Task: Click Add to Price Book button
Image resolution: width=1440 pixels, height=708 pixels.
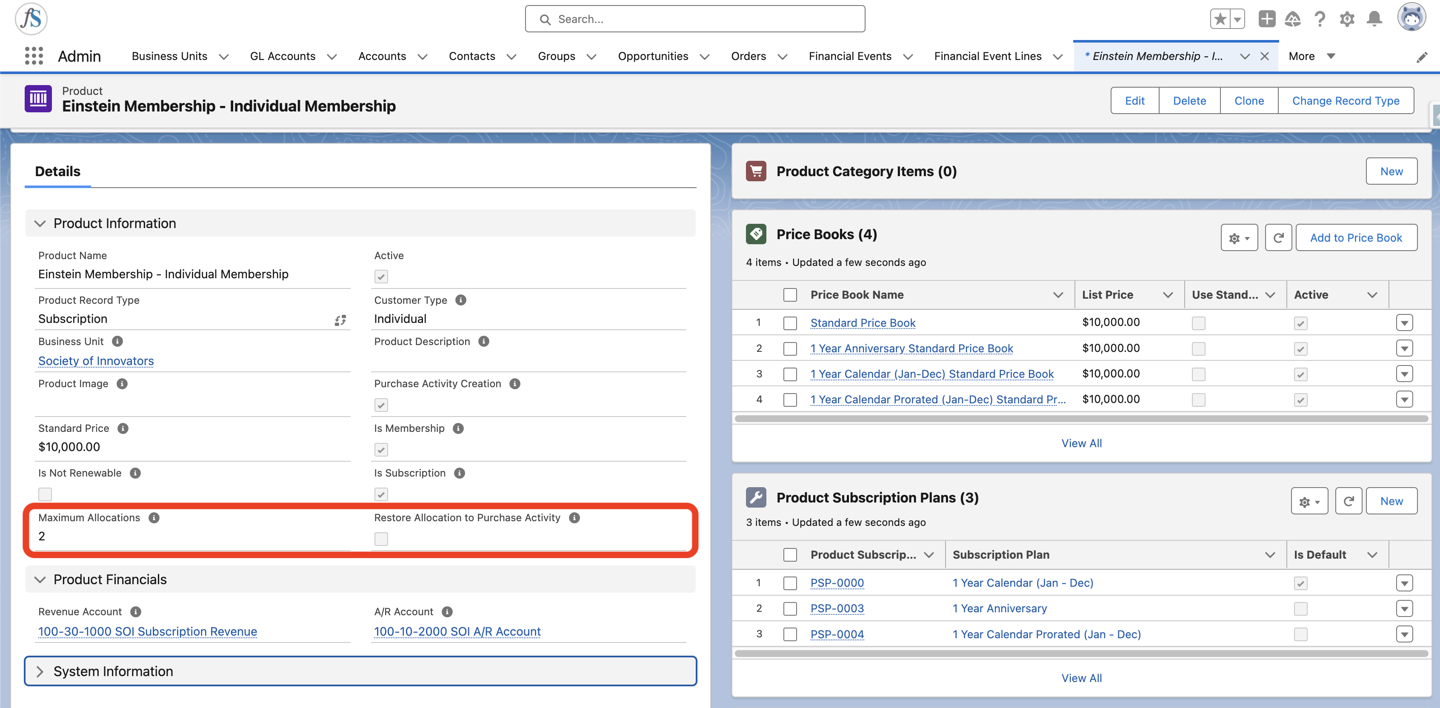Action: [x=1356, y=238]
